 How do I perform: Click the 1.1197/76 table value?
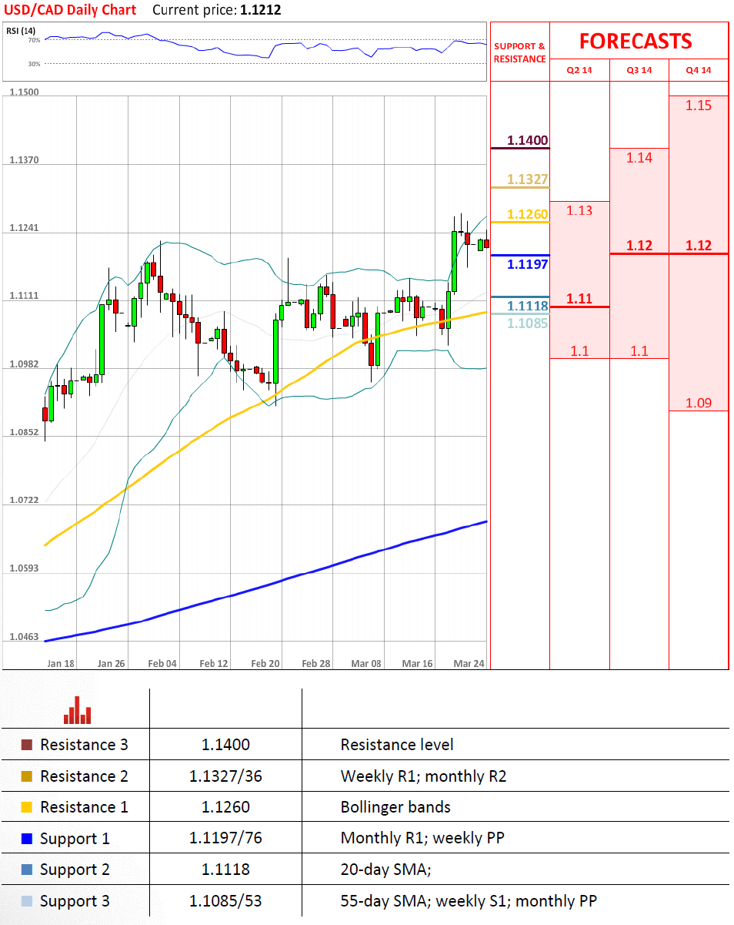[x=225, y=839]
